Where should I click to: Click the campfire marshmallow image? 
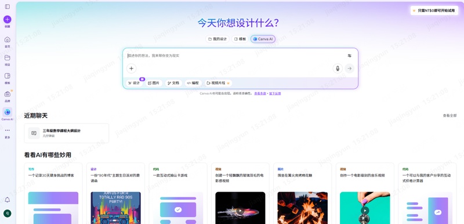[302, 208]
